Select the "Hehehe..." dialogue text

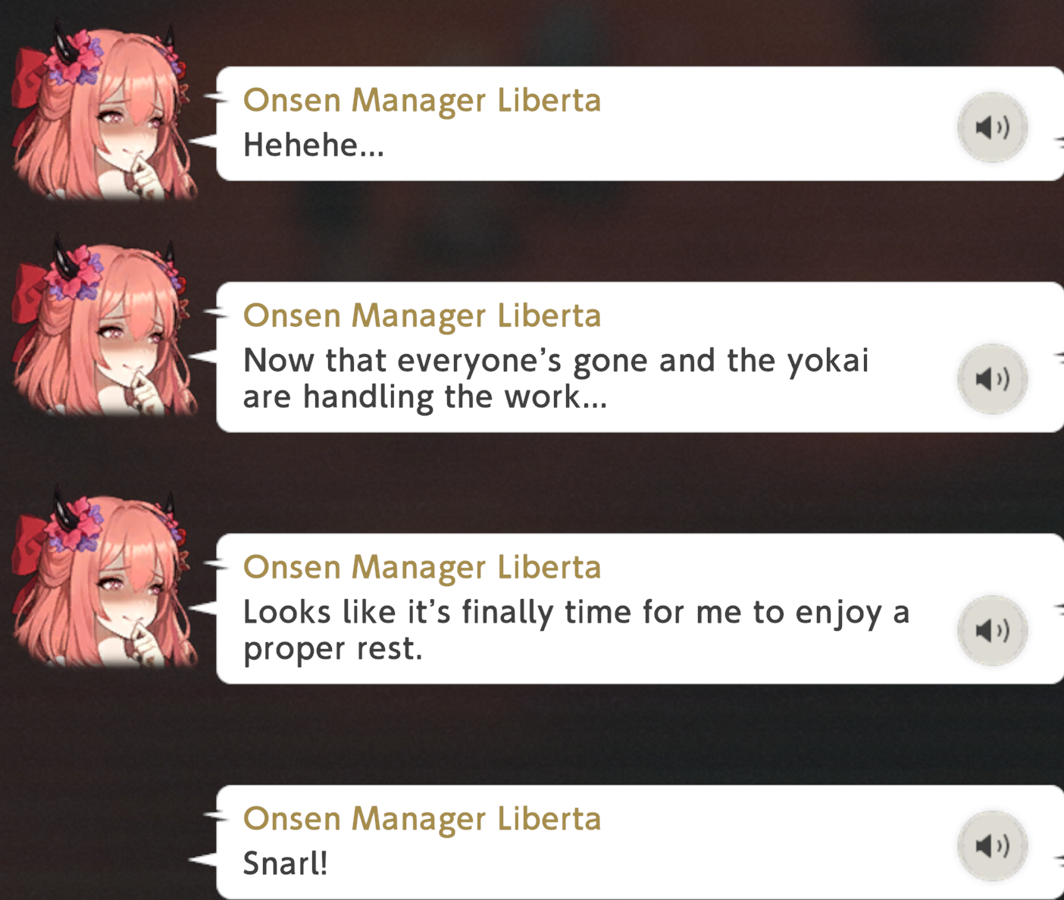(314, 145)
